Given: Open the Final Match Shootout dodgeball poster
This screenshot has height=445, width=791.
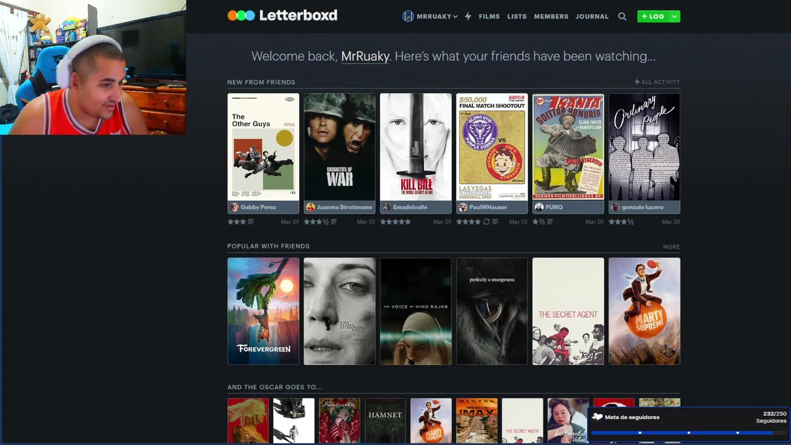Looking at the screenshot, I should coord(492,146).
